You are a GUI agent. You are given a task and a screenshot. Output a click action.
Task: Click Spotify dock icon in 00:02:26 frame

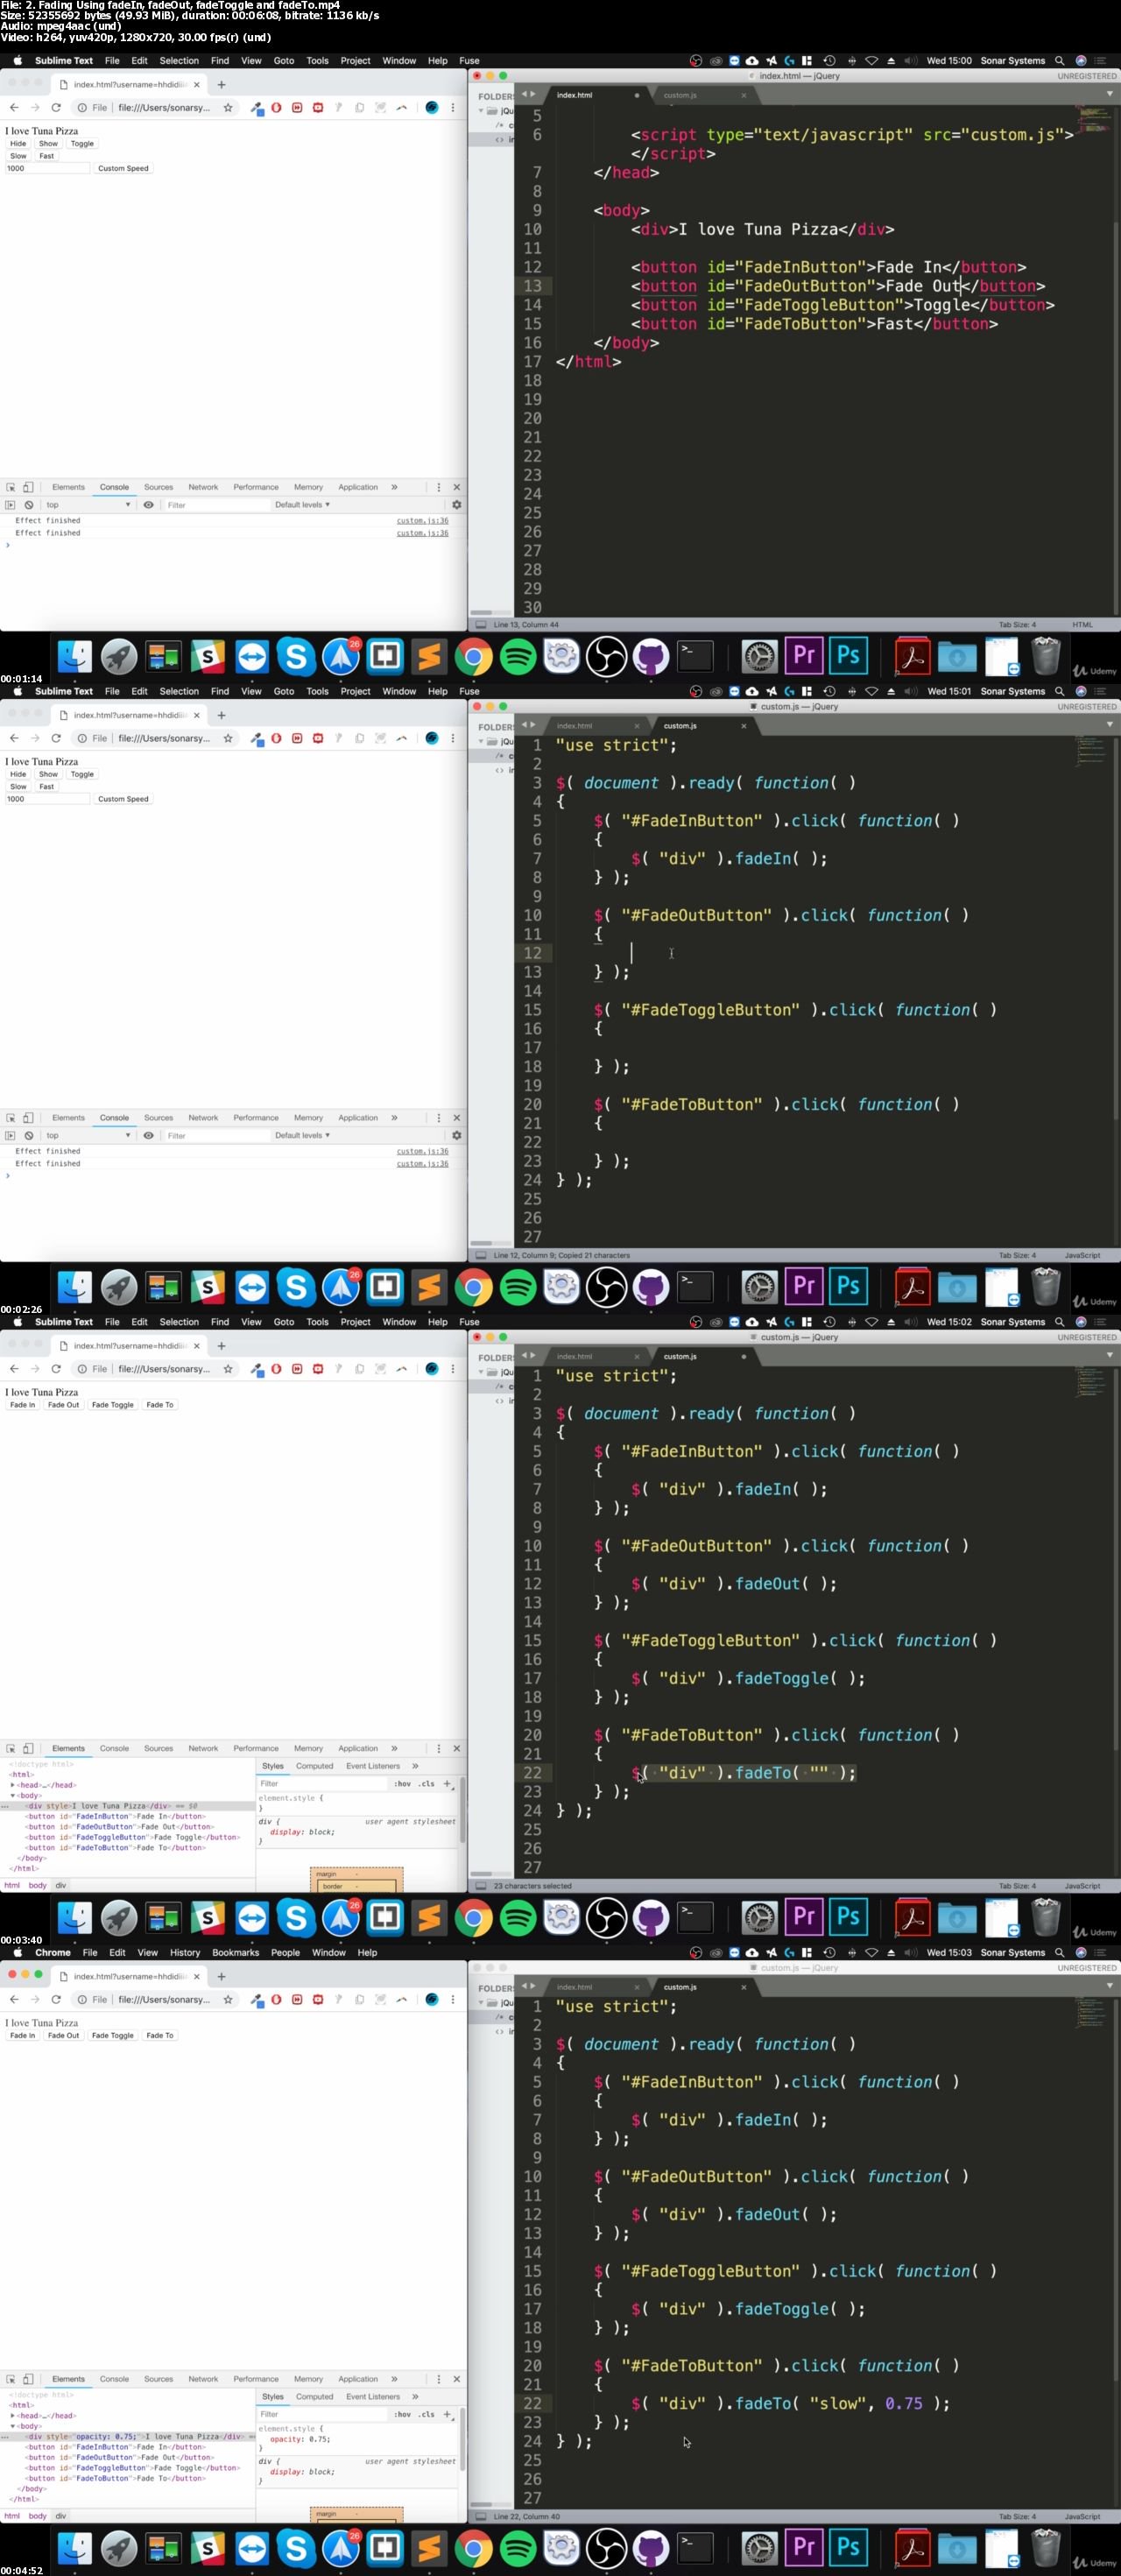518,1288
